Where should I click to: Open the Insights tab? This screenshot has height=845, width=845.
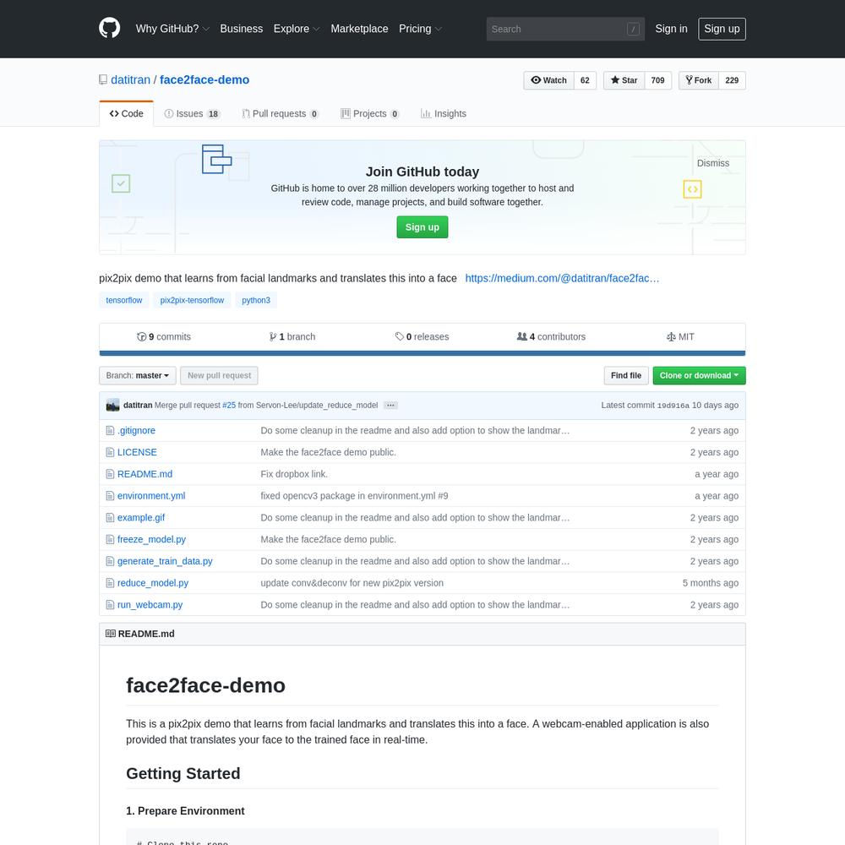(x=444, y=114)
